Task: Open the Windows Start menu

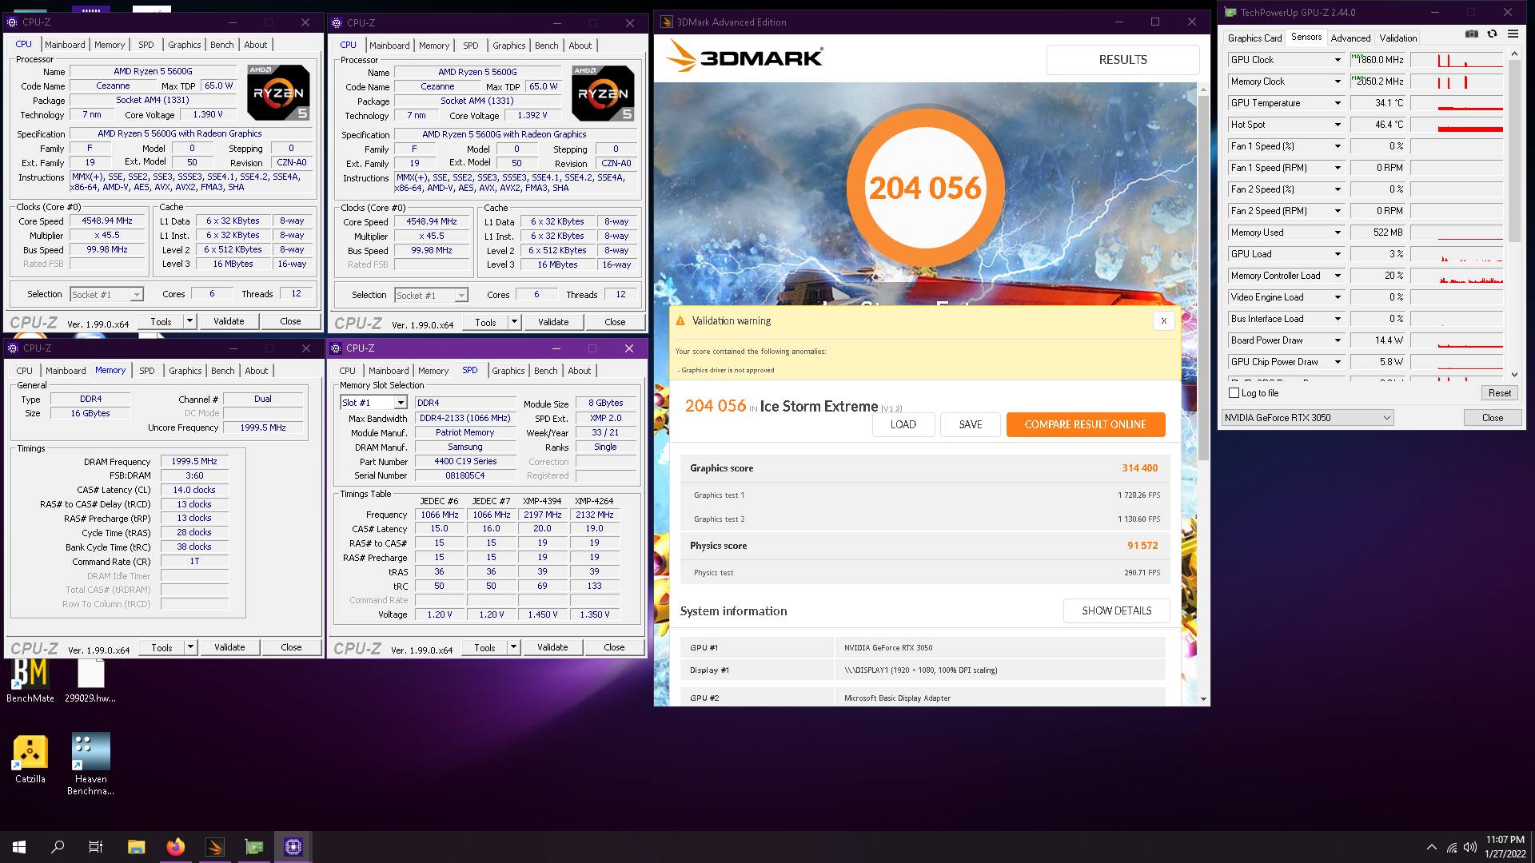Action: [19, 847]
